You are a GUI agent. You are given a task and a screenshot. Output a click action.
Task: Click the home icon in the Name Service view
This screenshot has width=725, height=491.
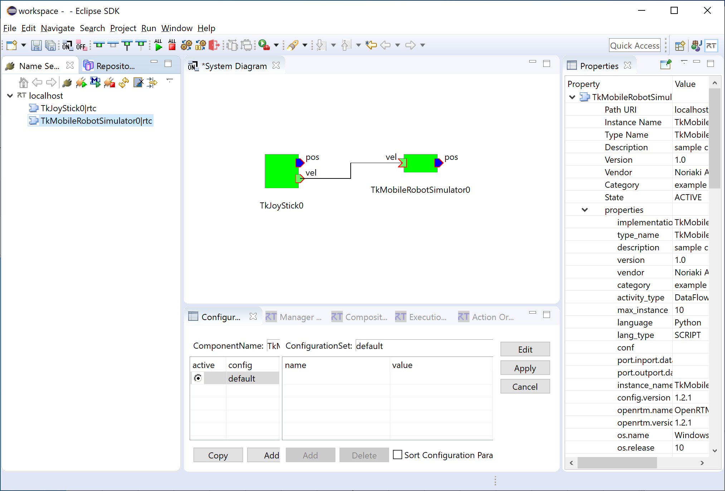click(x=23, y=83)
